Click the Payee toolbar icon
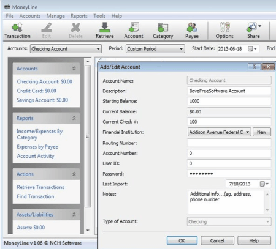 pos(192,28)
